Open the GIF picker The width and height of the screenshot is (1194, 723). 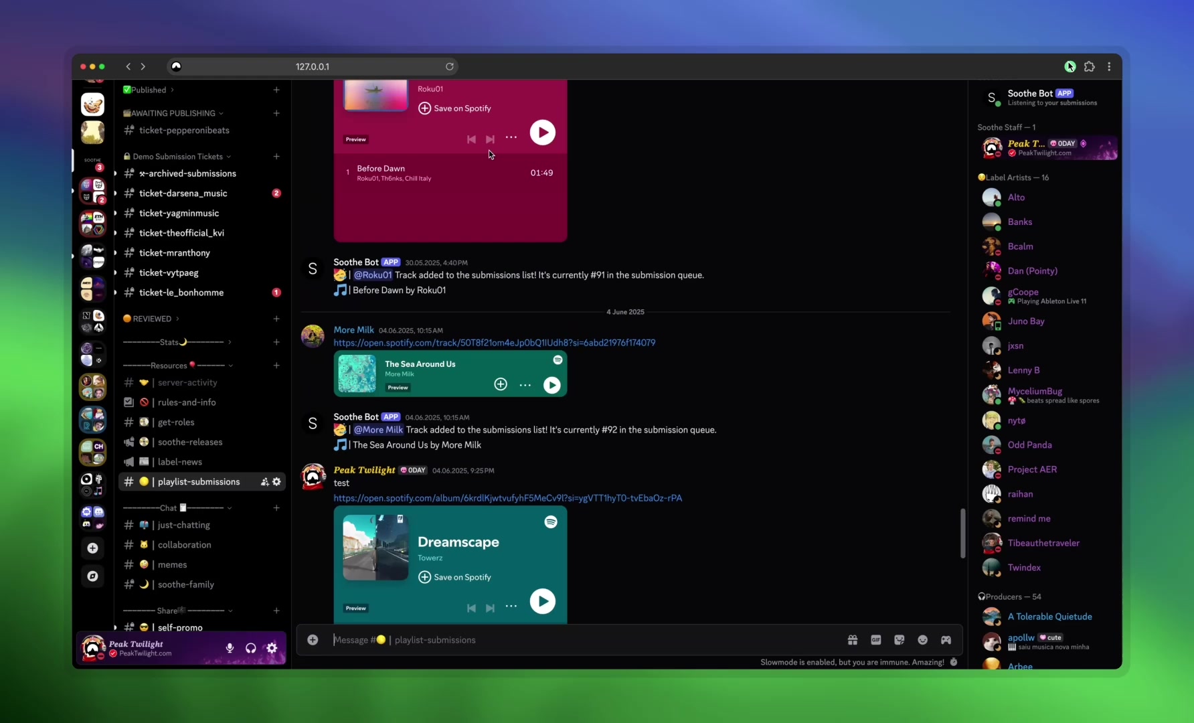876,640
